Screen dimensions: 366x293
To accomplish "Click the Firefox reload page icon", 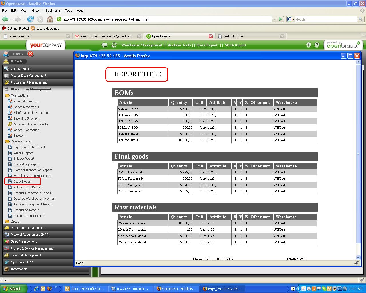I will tap(31, 19).
